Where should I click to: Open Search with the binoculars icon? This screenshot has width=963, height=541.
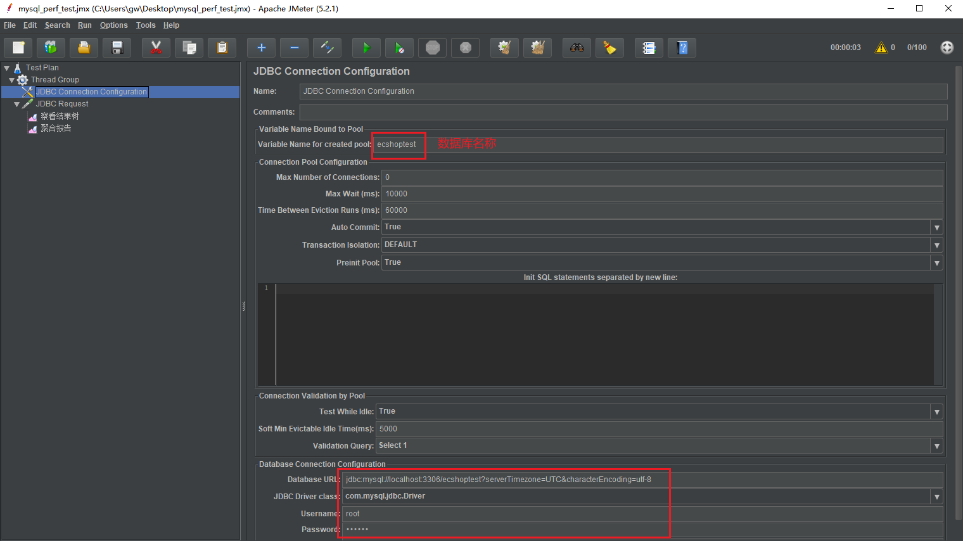577,48
